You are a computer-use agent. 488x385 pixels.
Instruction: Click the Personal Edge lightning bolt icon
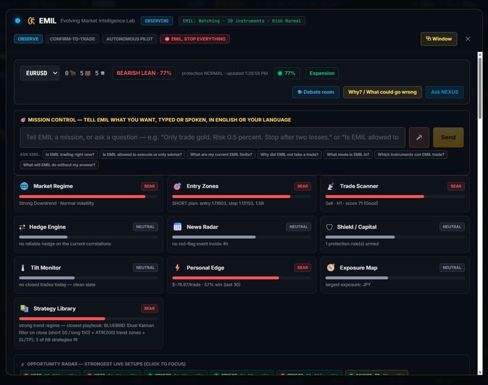(x=177, y=267)
